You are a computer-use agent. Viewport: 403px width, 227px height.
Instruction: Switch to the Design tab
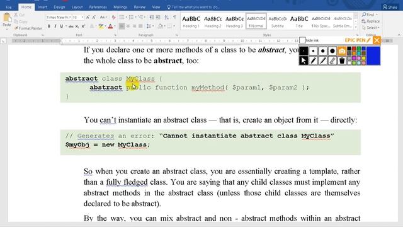(x=59, y=7)
